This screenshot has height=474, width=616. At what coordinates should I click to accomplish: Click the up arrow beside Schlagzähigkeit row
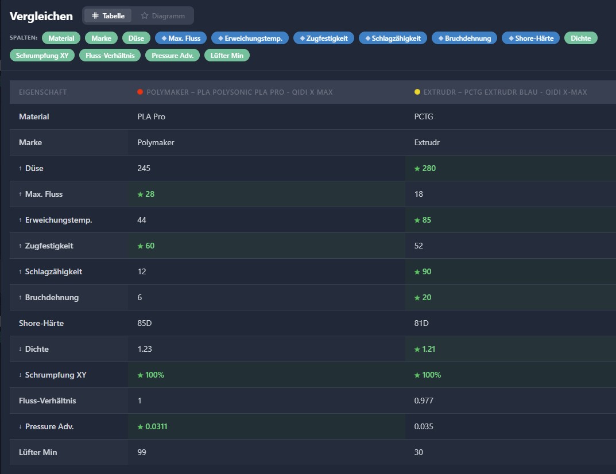tap(20, 272)
